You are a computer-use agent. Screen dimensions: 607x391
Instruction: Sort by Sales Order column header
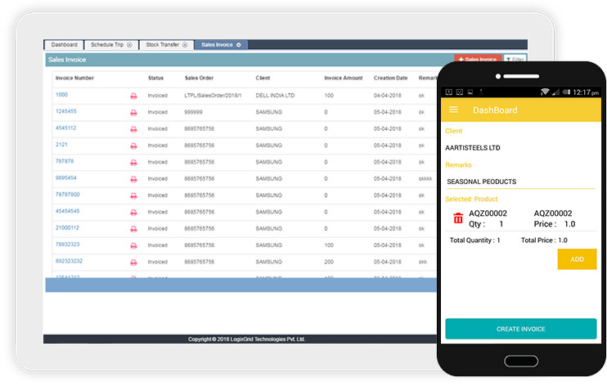[x=199, y=78]
